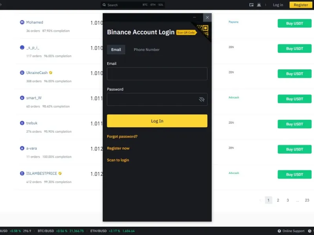This screenshot has height=235, width=314.
Task: Click _s_p_i_ avatar icon
Action: (22, 47)
